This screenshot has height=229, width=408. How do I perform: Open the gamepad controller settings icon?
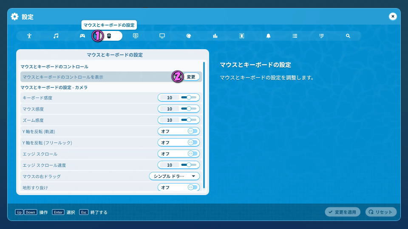pyautogui.click(x=82, y=36)
